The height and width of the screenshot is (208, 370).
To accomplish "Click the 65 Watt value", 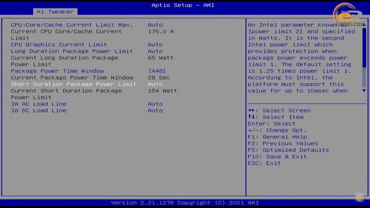I will tap(160, 58).
